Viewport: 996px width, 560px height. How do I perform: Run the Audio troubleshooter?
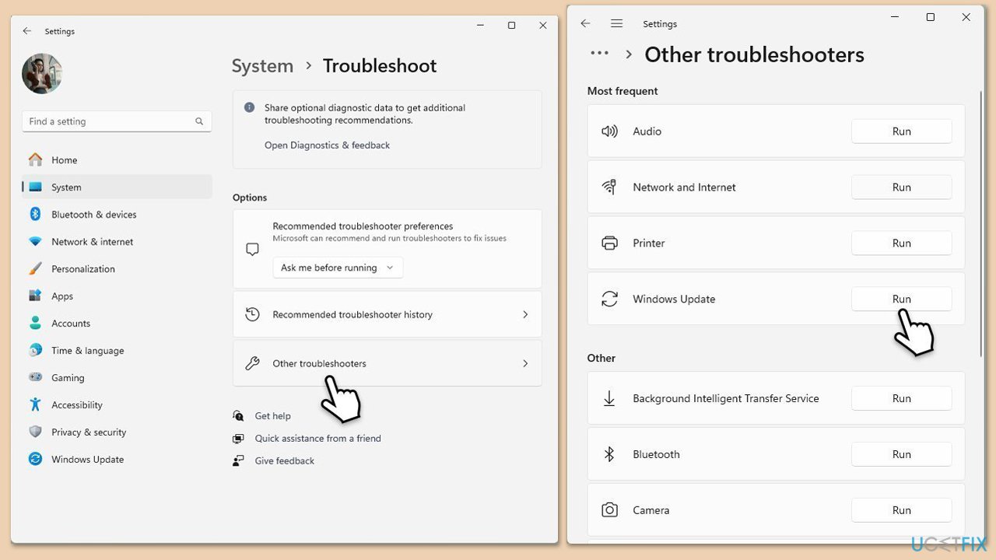tap(901, 131)
